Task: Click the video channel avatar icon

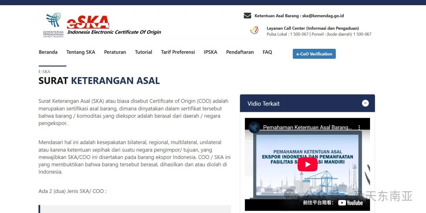Action: tap(254, 127)
